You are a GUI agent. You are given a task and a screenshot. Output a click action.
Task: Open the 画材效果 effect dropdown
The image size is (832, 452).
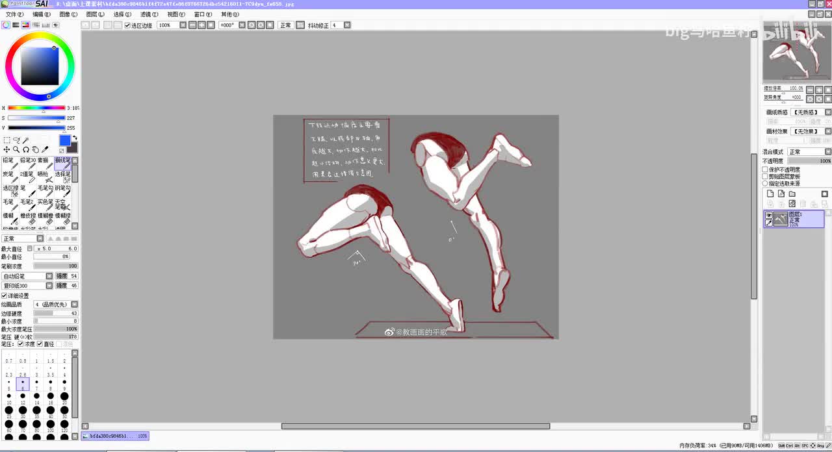point(811,131)
